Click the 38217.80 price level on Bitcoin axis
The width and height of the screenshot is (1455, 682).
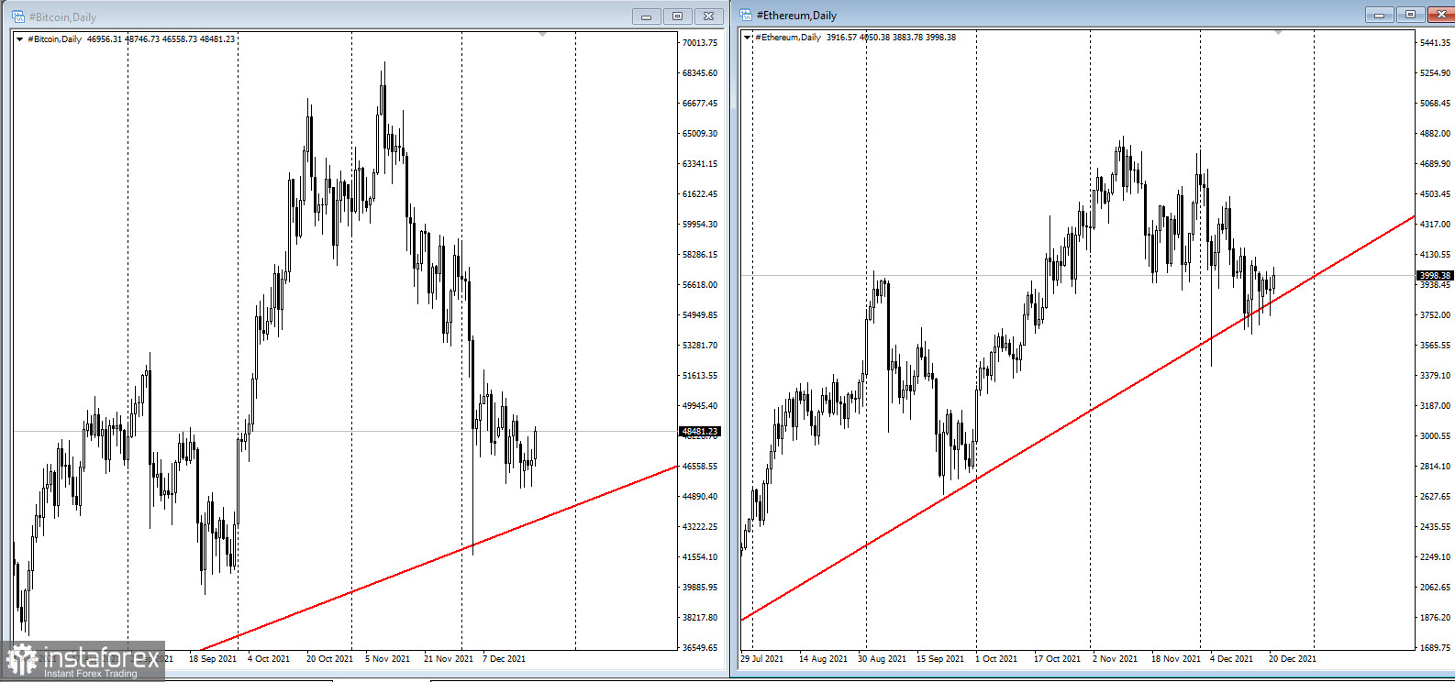coord(700,617)
